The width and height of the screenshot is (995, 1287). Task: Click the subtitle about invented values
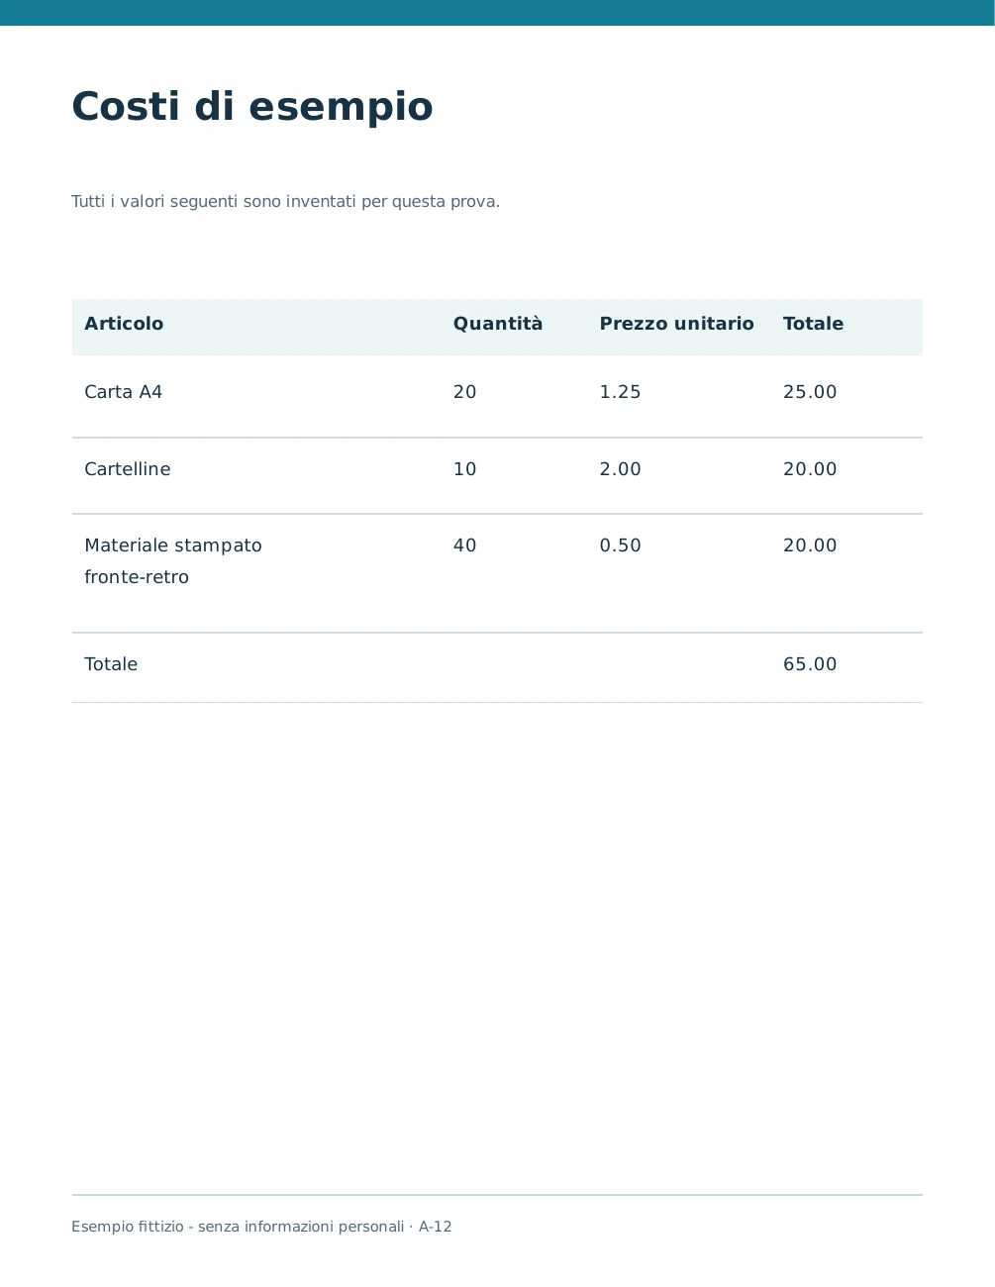coord(286,202)
